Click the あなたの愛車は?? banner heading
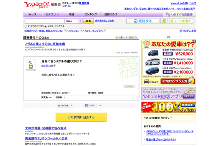The image size is (219, 146). [x=173, y=44]
